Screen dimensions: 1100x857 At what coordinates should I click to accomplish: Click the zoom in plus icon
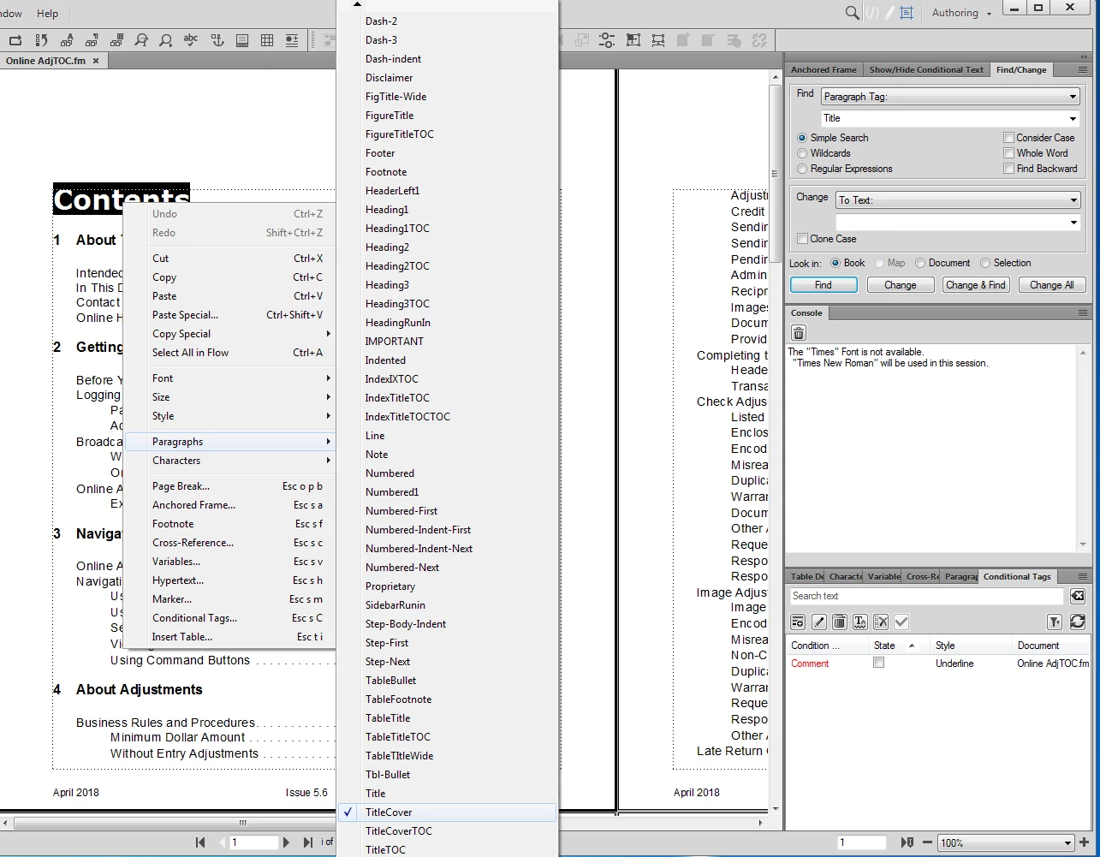click(1085, 842)
